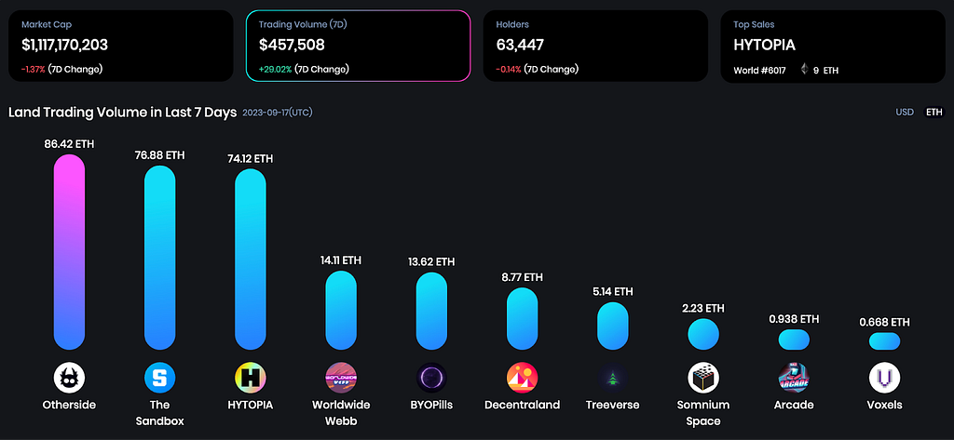The width and height of the screenshot is (954, 440).
Task: Click the 76.88 ETH value label
Action: 160,155
